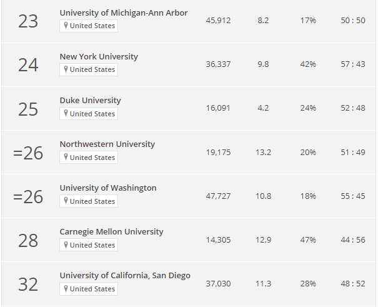Click United States tag for Carnegie Mellon
Viewport: 378px width, 307px height.
point(89,245)
